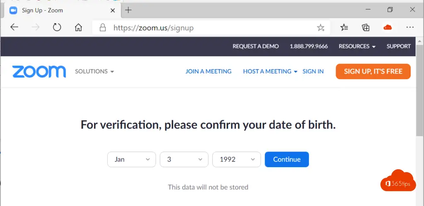
Task: Add page to favorites star icon
Action: pos(320,28)
